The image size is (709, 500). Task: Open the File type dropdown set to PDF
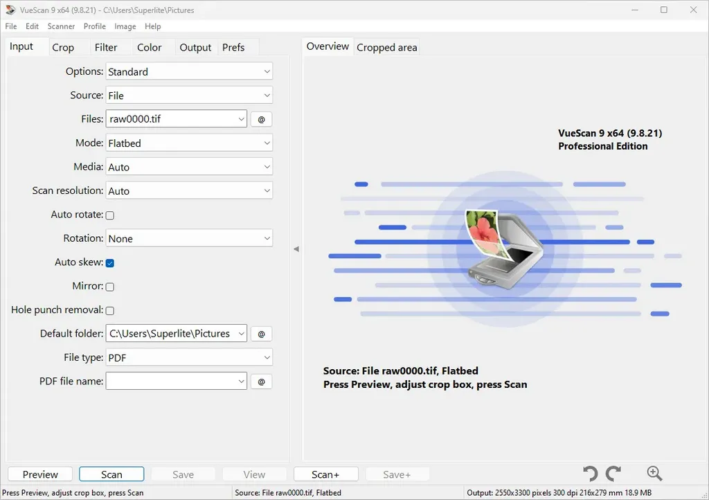pyautogui.click(x=189, y=357)
